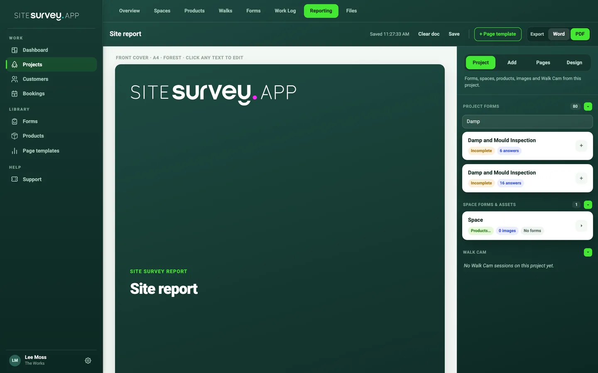The width and height of the screenshot is (598, 373).
Task: Click the Incomplete badge on the 6 answers form
Action: (481, 151)
